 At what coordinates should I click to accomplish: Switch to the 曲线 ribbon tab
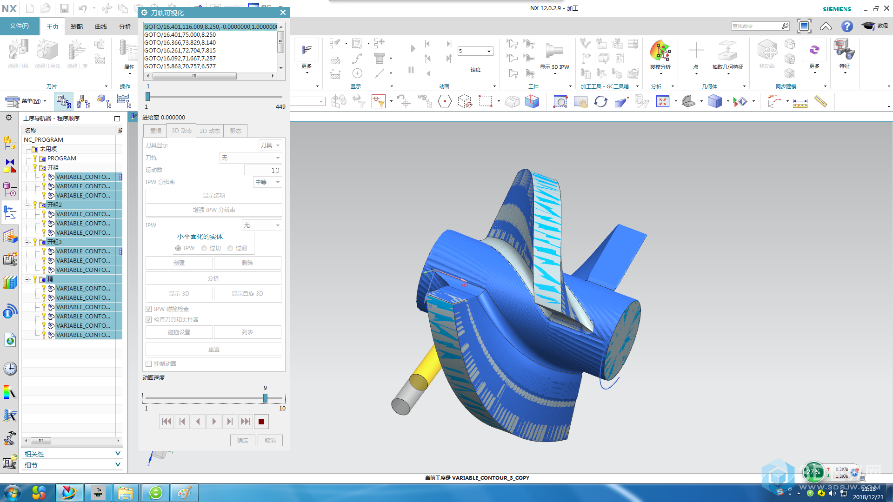pyautogui.click(x=101, y=26)
